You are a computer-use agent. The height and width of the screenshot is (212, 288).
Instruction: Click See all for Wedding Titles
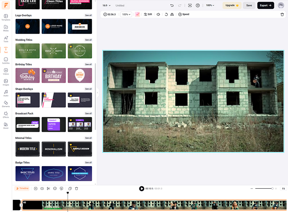pyautogui.click(x=88, y=40)
